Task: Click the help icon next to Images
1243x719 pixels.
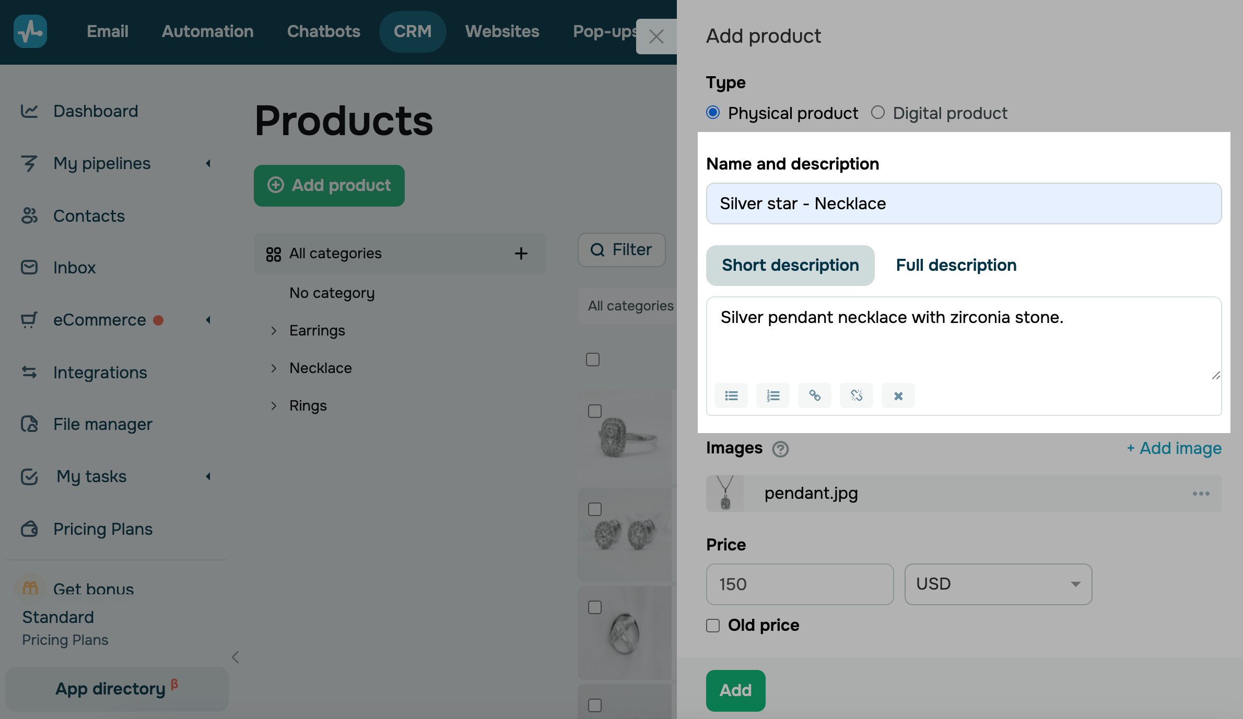Action: [780, 449]
